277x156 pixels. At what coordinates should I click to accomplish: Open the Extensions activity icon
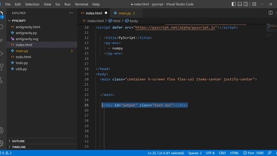[1, 67]
